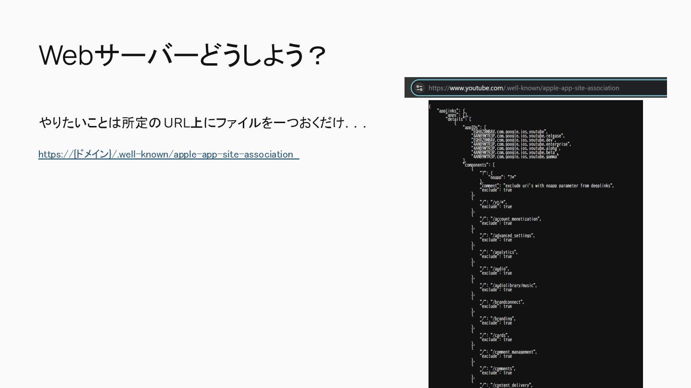Viewport: 691px width, 388px height.
Task: Click the youtube.com apple-app-site-association address field
Action: [538, 88]
